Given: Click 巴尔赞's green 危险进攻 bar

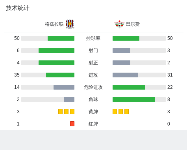Looking at the screenshot, I should click(129, 87).
